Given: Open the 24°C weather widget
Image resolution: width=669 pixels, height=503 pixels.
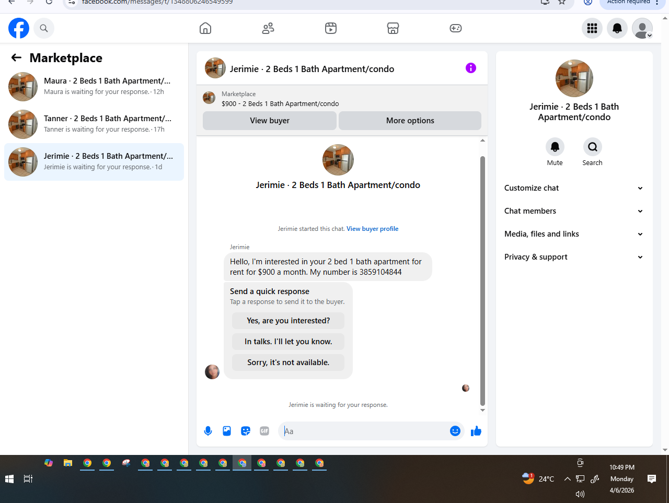Looking at the screenshot, I should coord(538,478).
